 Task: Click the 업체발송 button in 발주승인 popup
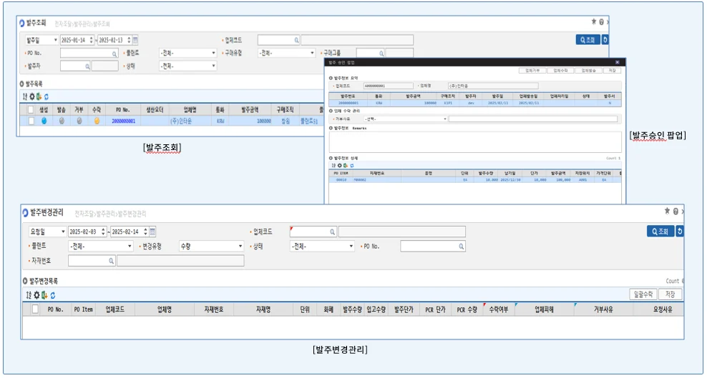pyautogui.click(x=589, y=71)
